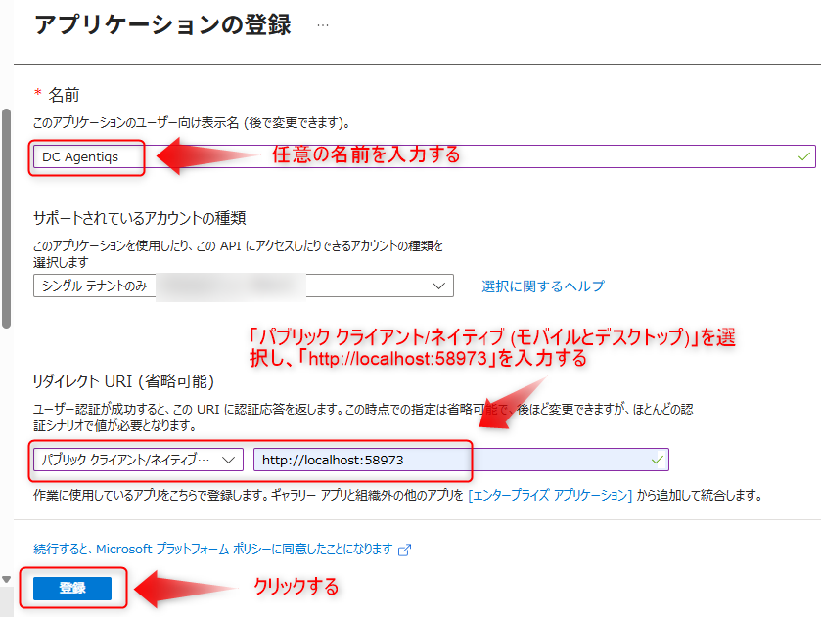Open the パブリック クライアント/ネイティブ platform dropdown

coord(138,460)
